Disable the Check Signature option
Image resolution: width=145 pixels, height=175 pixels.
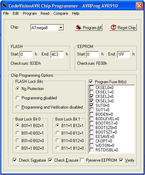point(15,160)
